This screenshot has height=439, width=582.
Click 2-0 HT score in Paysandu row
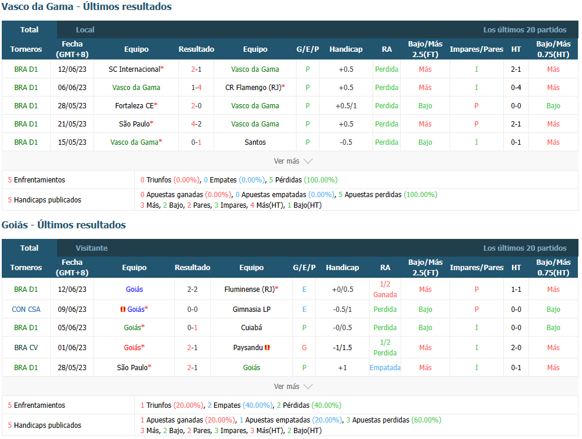pos(516,348)
